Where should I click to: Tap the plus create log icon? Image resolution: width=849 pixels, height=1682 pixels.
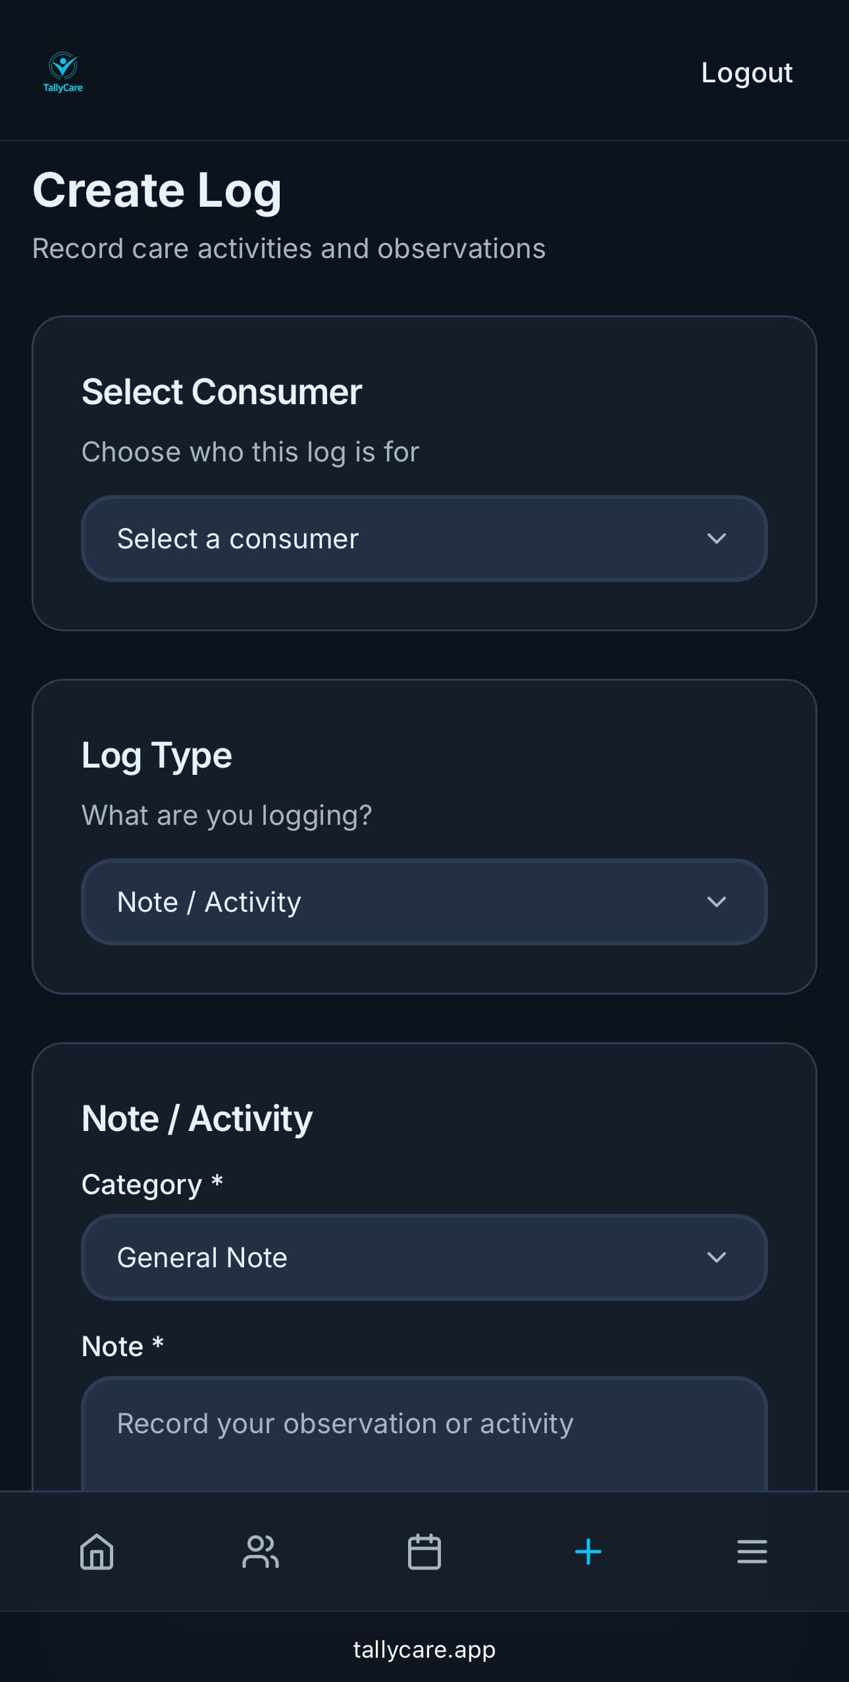tap(588, 1551)
